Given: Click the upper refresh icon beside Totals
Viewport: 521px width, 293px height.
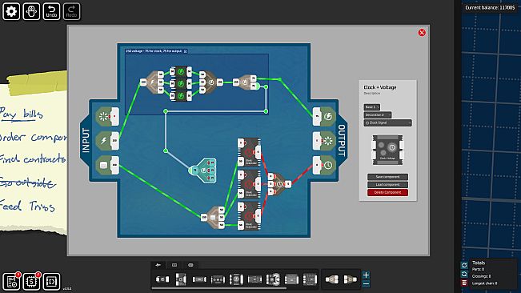Looking at the screenshot, I should [x=464, y=265].
